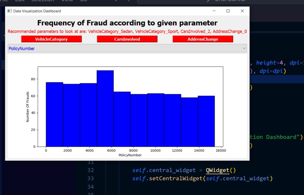This screenshot has width=304, height=195.
Task: Click line number 32 in the editor gutter
Action: [91, 170]
